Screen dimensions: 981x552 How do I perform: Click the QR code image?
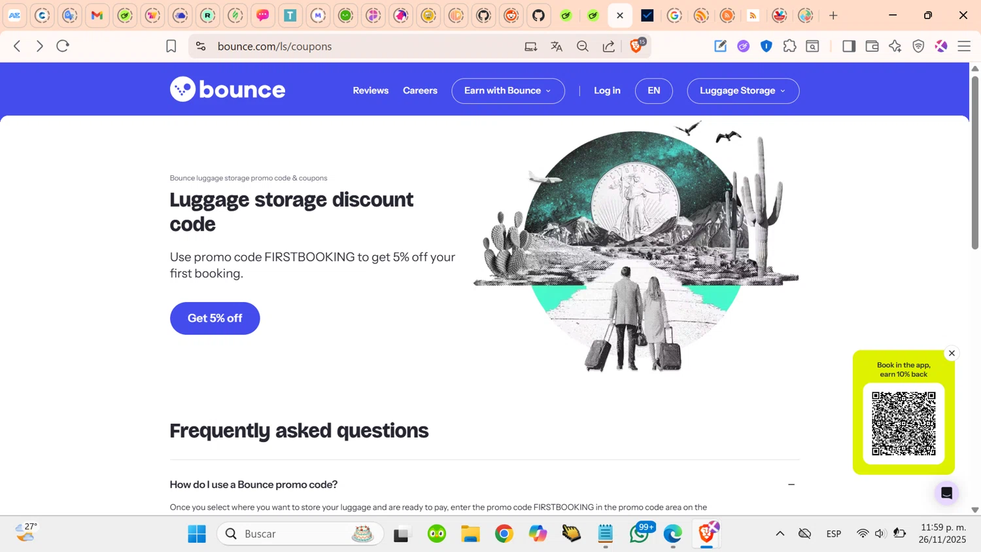(x=904, y=424)
